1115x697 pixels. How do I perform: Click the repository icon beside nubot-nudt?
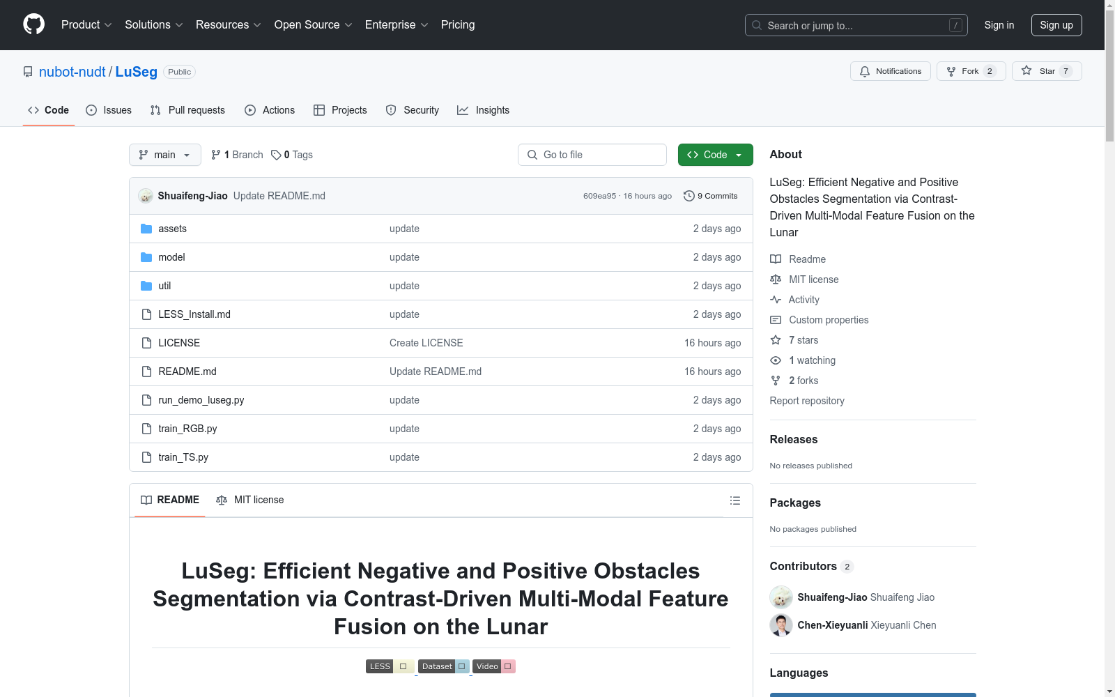tap(28, 72)
